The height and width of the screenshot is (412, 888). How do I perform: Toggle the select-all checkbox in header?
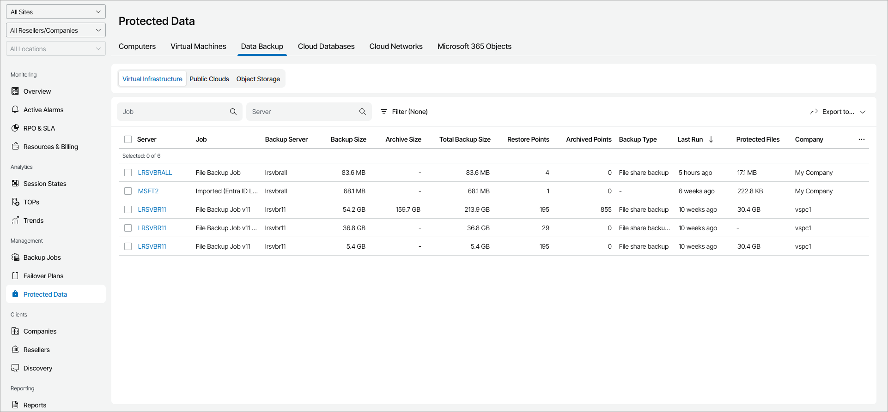click(x=128, y=139)
